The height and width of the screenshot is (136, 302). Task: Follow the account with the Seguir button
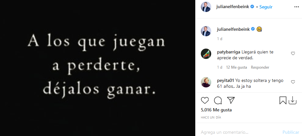coord(266,7)
